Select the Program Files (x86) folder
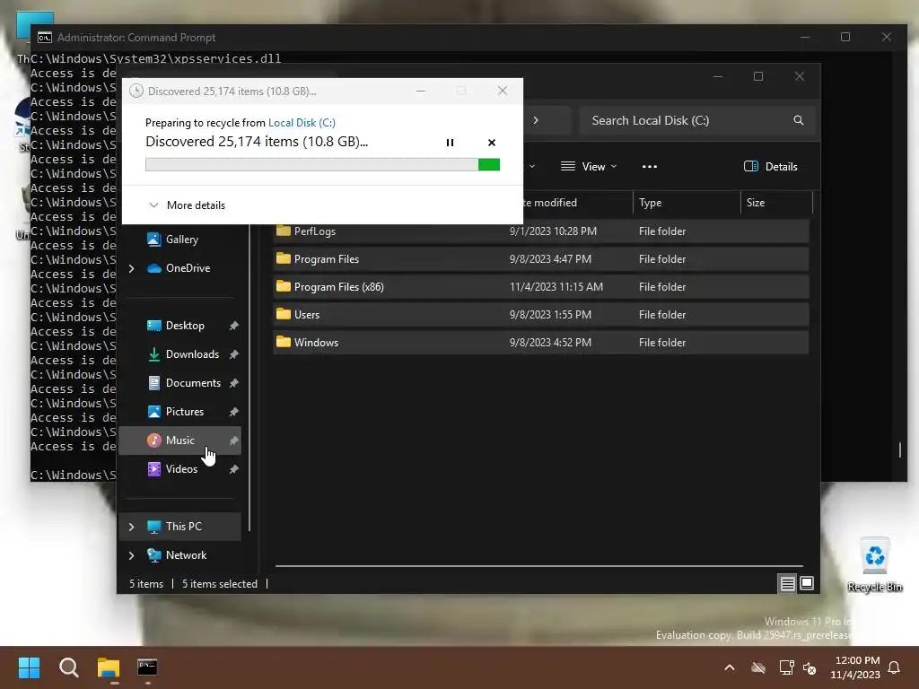 (x=540, y=287)
